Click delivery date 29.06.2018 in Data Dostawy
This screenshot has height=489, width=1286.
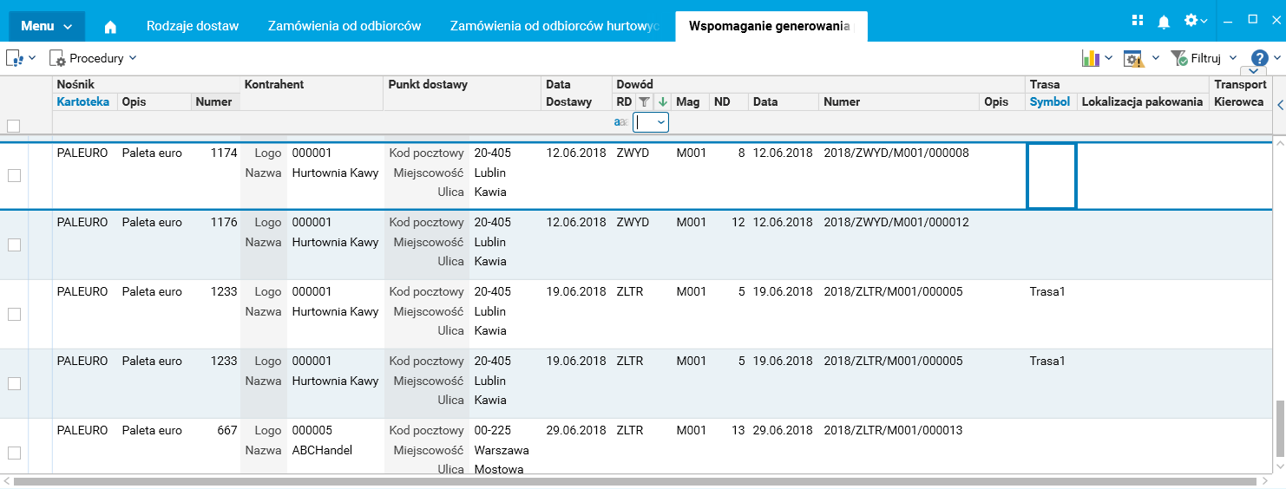click(576, 430)
